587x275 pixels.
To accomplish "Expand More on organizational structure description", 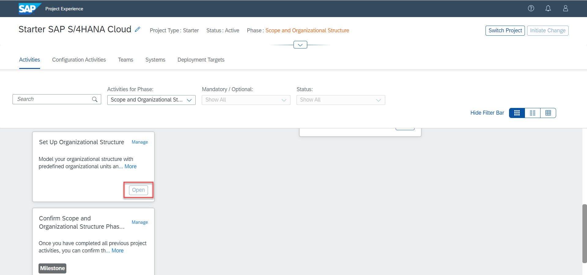I will (131, 166).
